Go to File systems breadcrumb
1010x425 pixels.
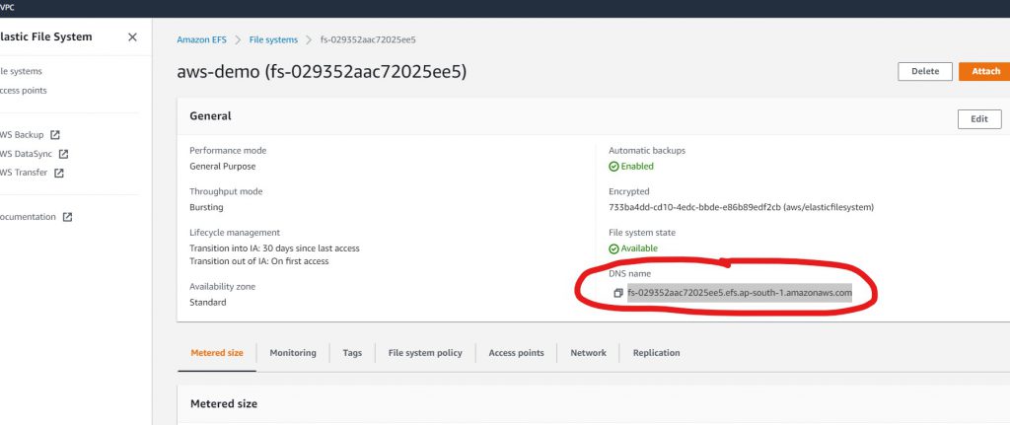pyautogui.click(x=273, y=40)
